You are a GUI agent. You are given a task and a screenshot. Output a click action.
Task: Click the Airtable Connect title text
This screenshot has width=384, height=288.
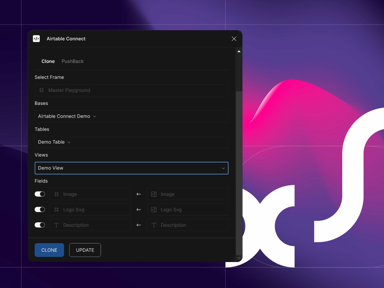tap(66, 39)
